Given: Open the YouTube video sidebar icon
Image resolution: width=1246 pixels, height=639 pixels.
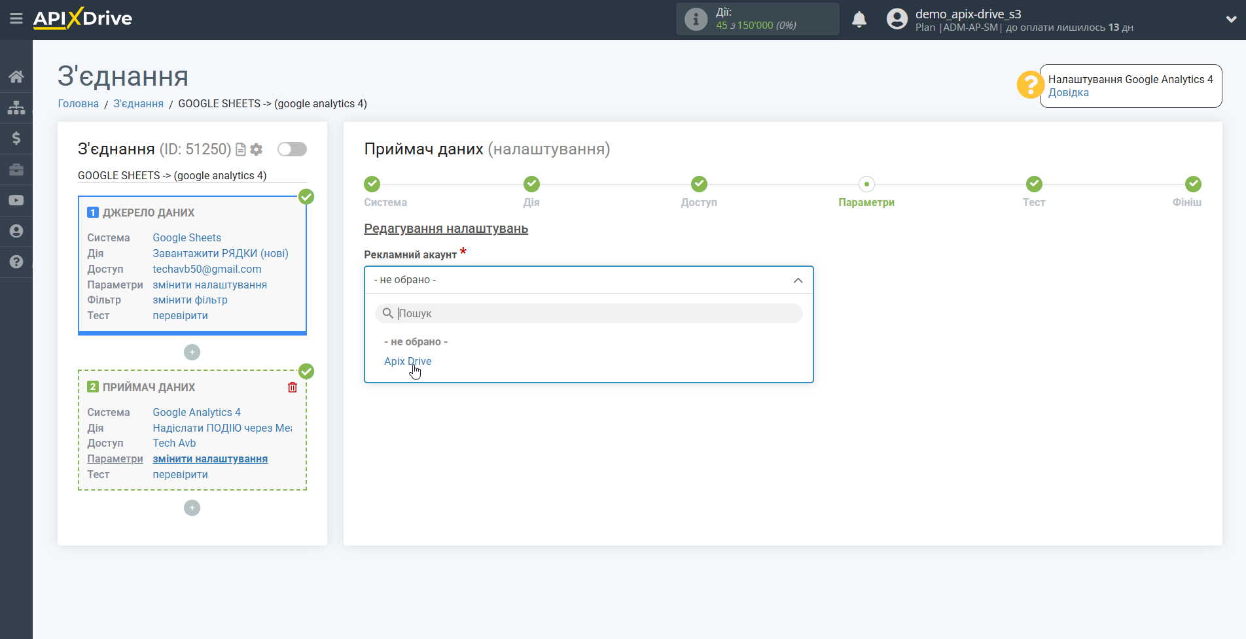Looking at the screenshot, I should (x=16, y=200).
